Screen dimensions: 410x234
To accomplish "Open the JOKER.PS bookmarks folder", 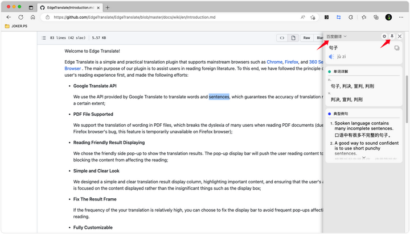I will point(16,26).
